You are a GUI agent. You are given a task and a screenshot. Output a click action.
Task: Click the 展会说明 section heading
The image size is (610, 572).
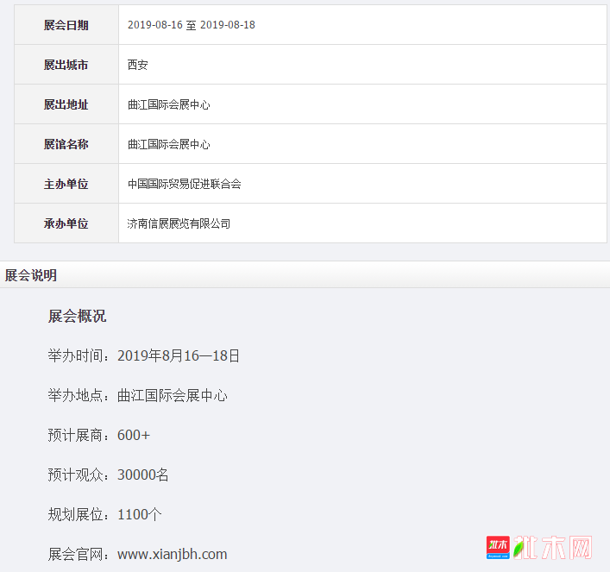tap(31, 275)
